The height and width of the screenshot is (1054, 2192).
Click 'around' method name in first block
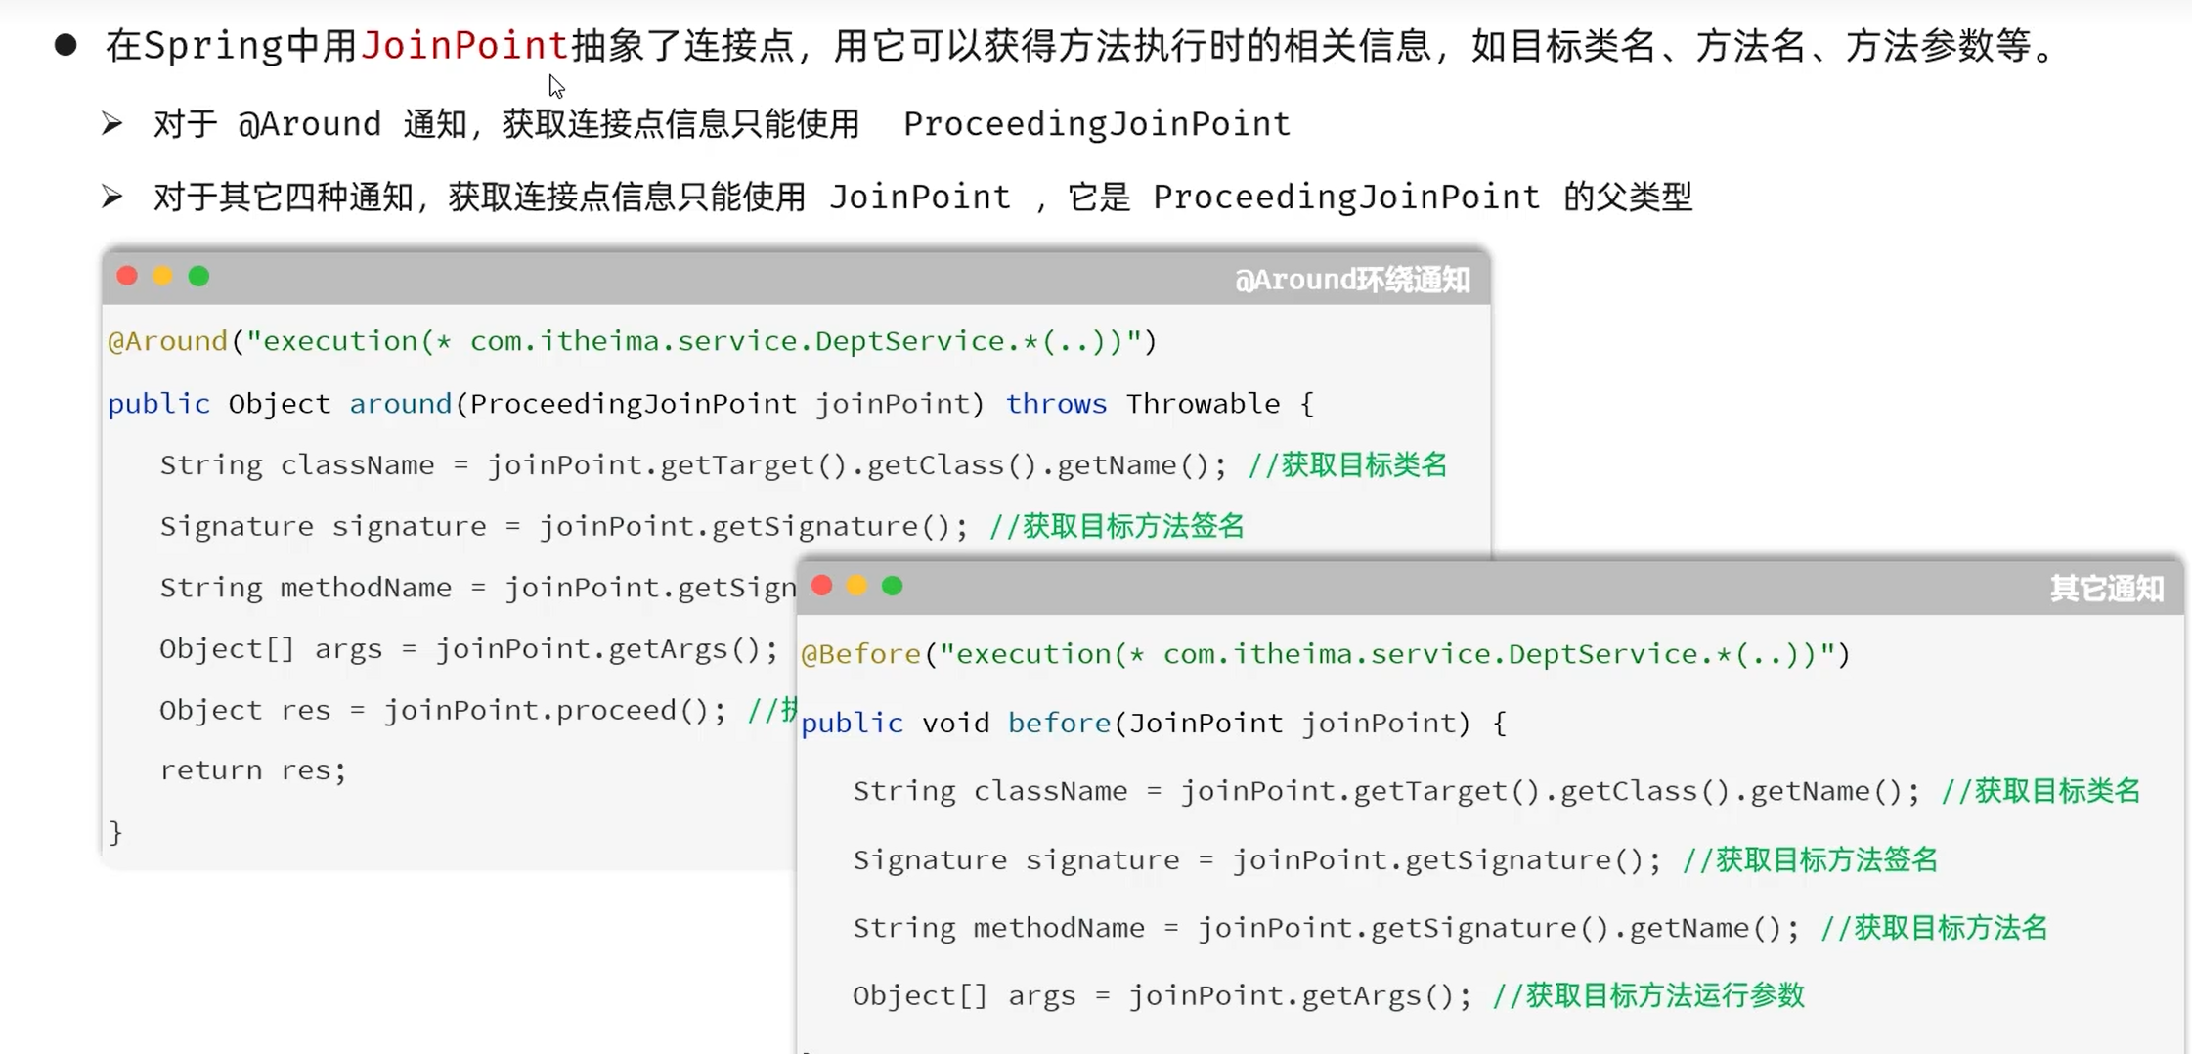(401, 403)
